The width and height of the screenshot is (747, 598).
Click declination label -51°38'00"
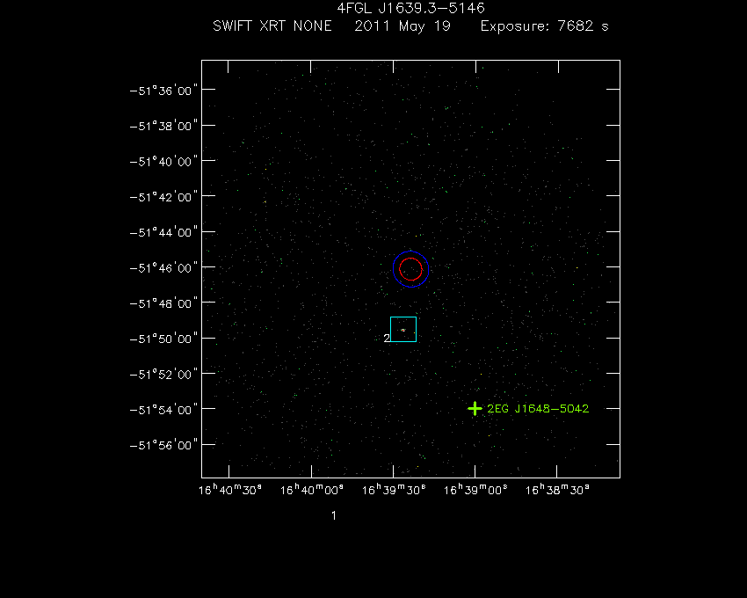pos(163,126)
